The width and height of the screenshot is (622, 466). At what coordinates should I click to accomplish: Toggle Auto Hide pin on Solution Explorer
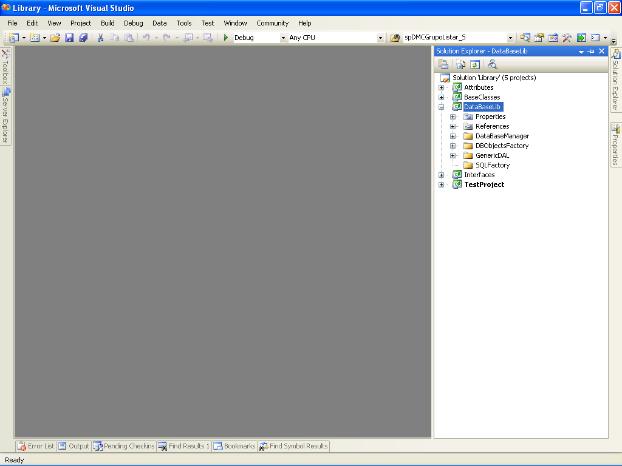[x=591, y=52]
